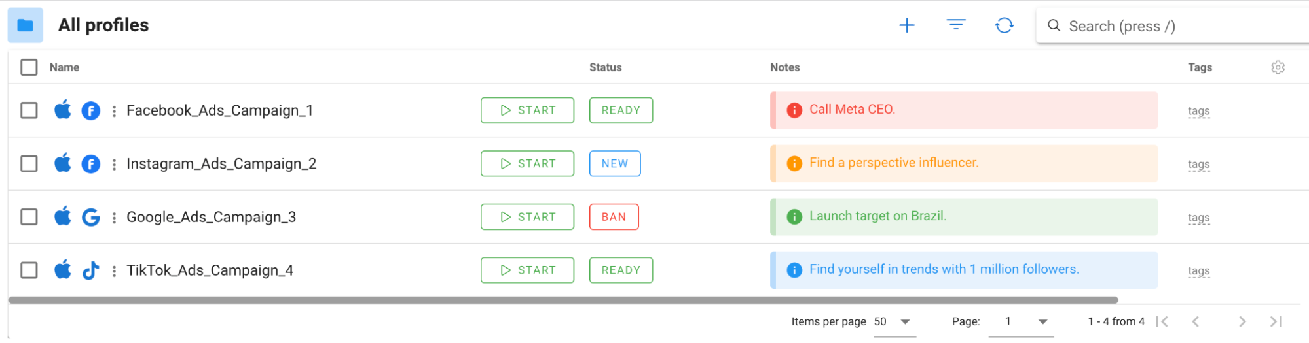1309x343 pixels.
Task: Expand the Items per page dropdown
Action: [905, 321]
